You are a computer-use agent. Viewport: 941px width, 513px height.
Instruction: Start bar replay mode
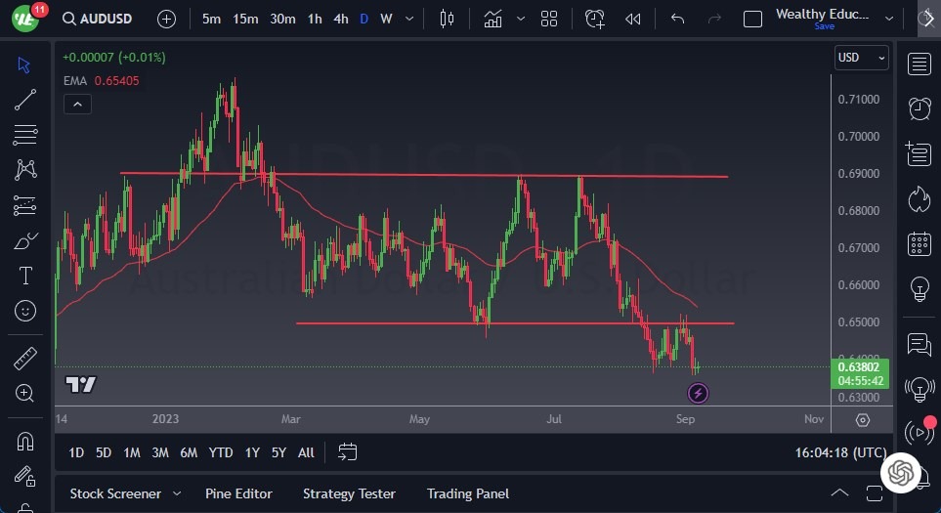click(x=632, y=20)
